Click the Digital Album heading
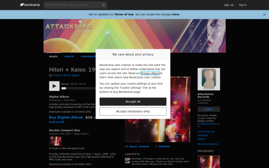 coord(59,97)
